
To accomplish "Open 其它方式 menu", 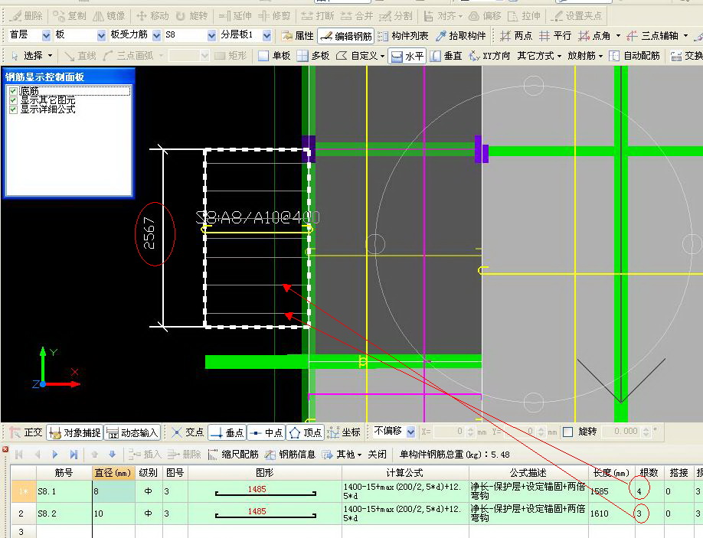I will (x=539, y=56).
